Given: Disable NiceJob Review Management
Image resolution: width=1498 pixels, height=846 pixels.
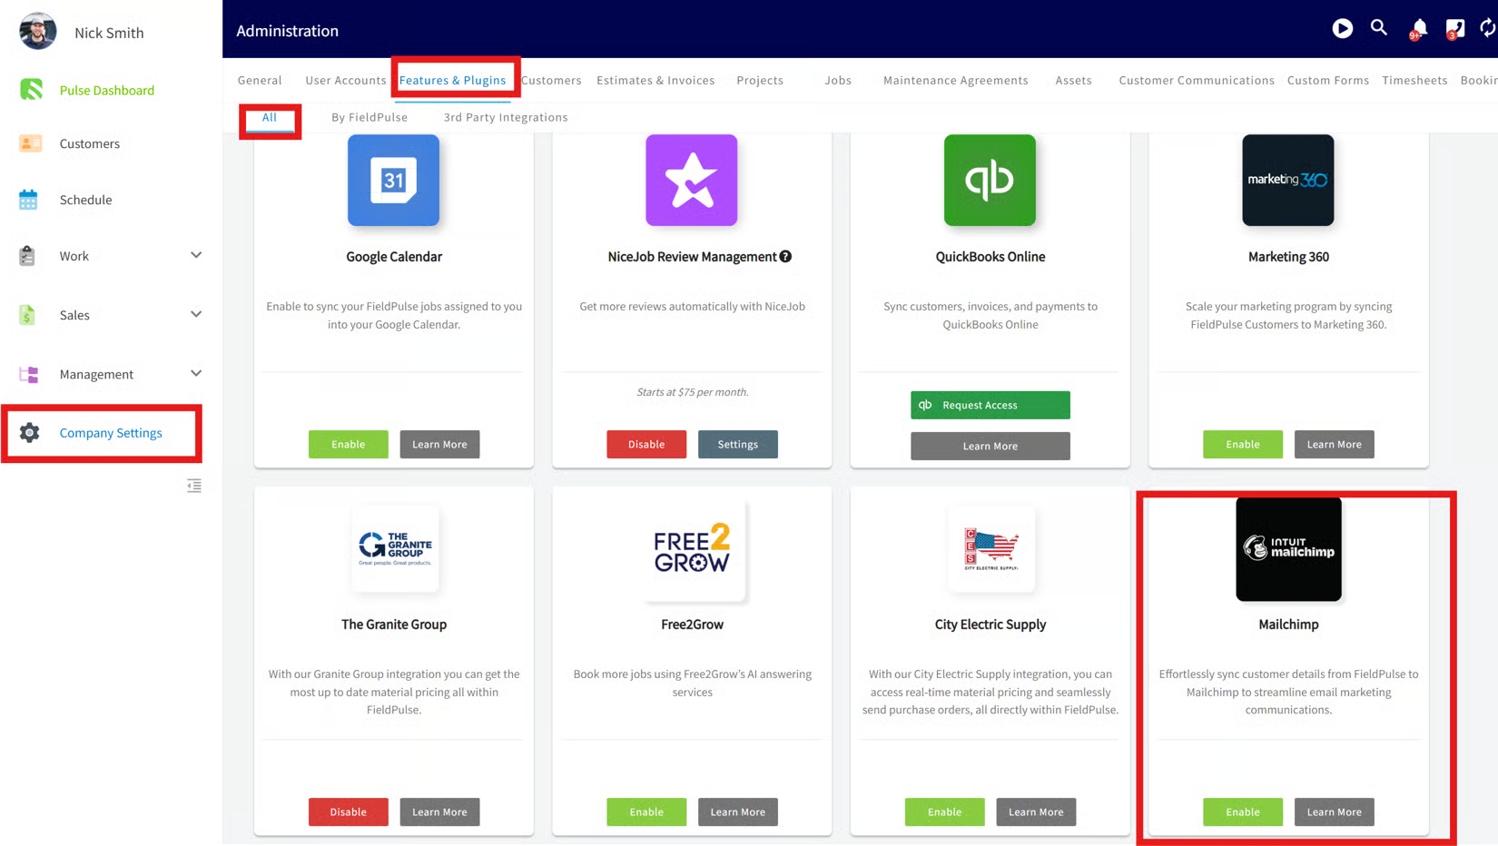Looking at the screenshot, I should pos(646,444).
